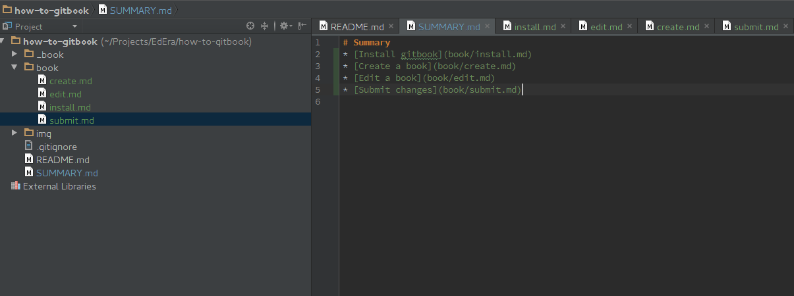Click the markdown icon beside create.md
794x296 pixels.
pos(42,80)
